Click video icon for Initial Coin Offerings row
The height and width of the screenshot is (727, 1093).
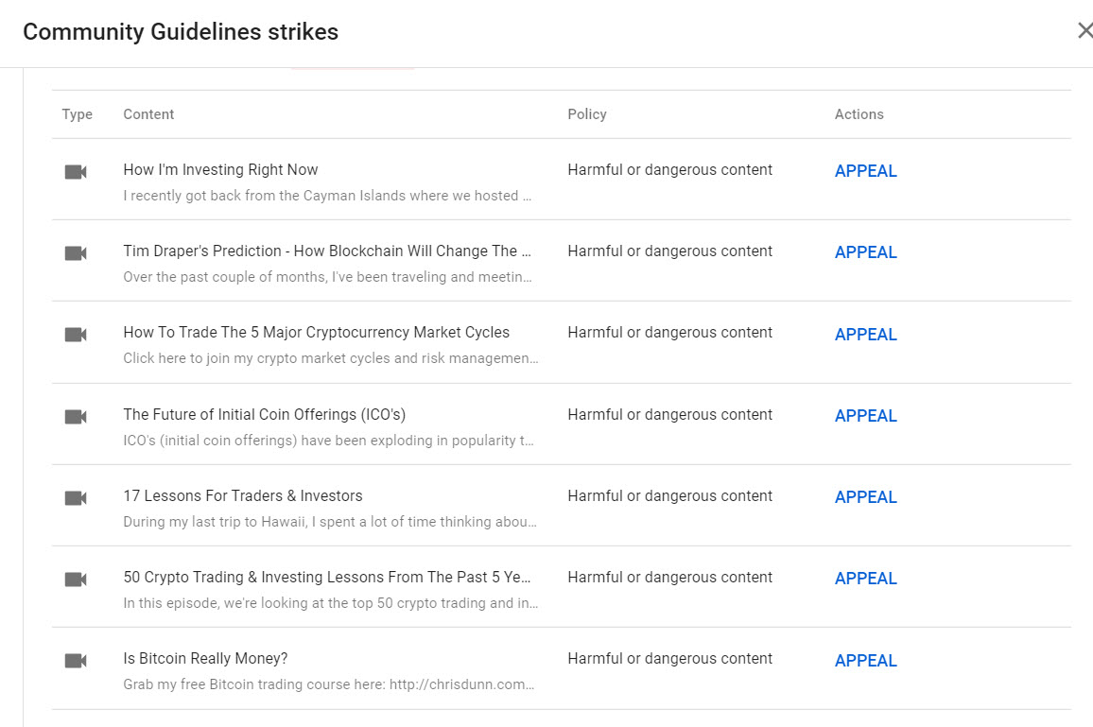click(x=76, y=416)
